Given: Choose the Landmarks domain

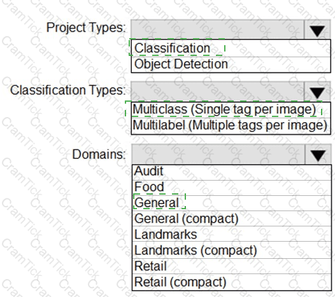Looking at the screenshot, I should click(x=232, y=234).
